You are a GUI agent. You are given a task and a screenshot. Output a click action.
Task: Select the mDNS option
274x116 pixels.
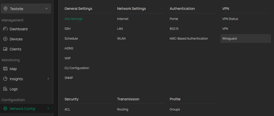[69, 48]
